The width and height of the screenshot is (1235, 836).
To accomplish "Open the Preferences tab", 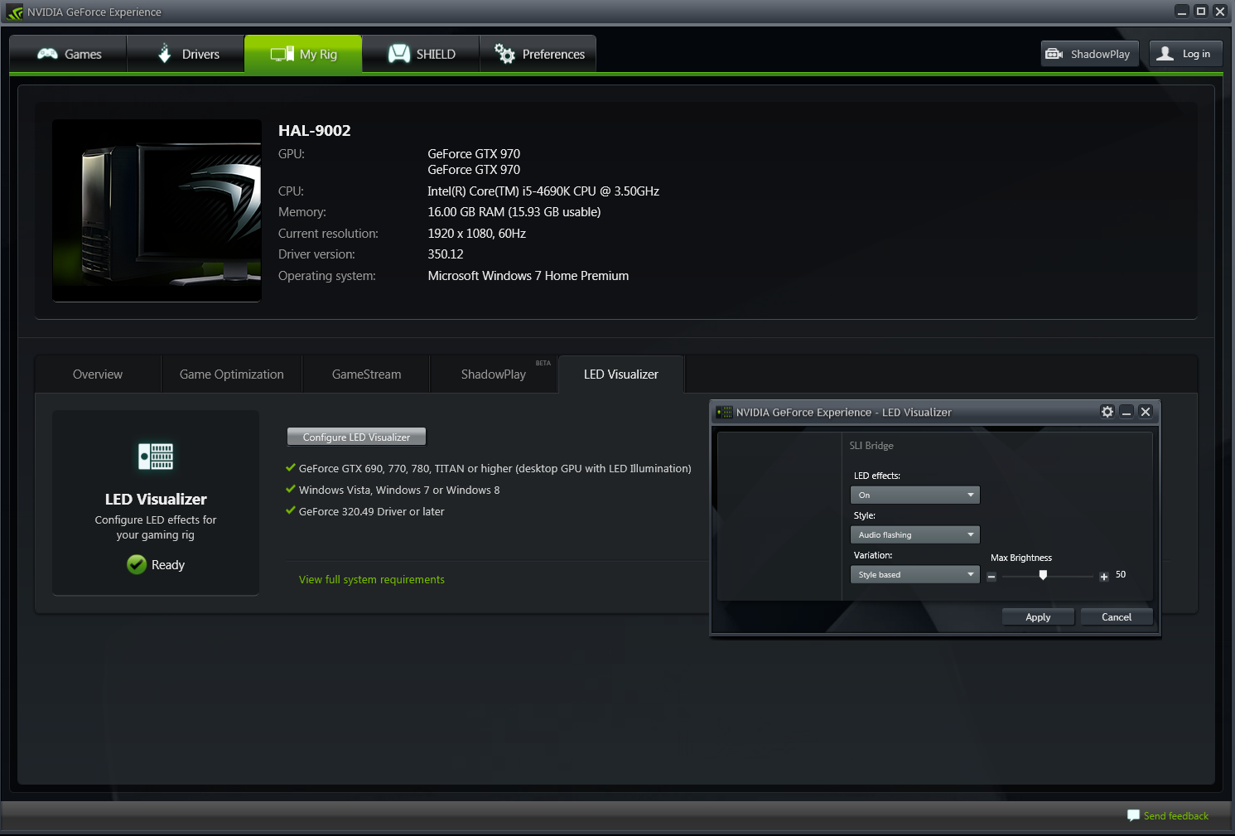I will [x=538, y=54].
